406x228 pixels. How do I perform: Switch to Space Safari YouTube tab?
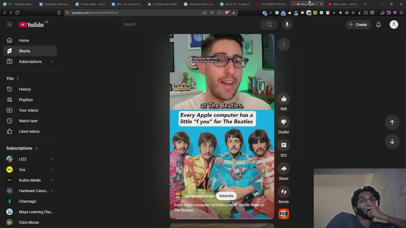coord(344,4)
